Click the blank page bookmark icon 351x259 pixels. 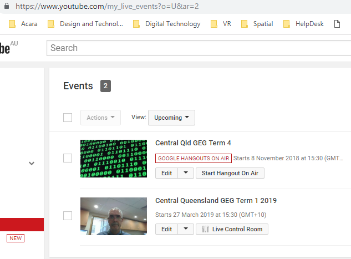point(337,24)
